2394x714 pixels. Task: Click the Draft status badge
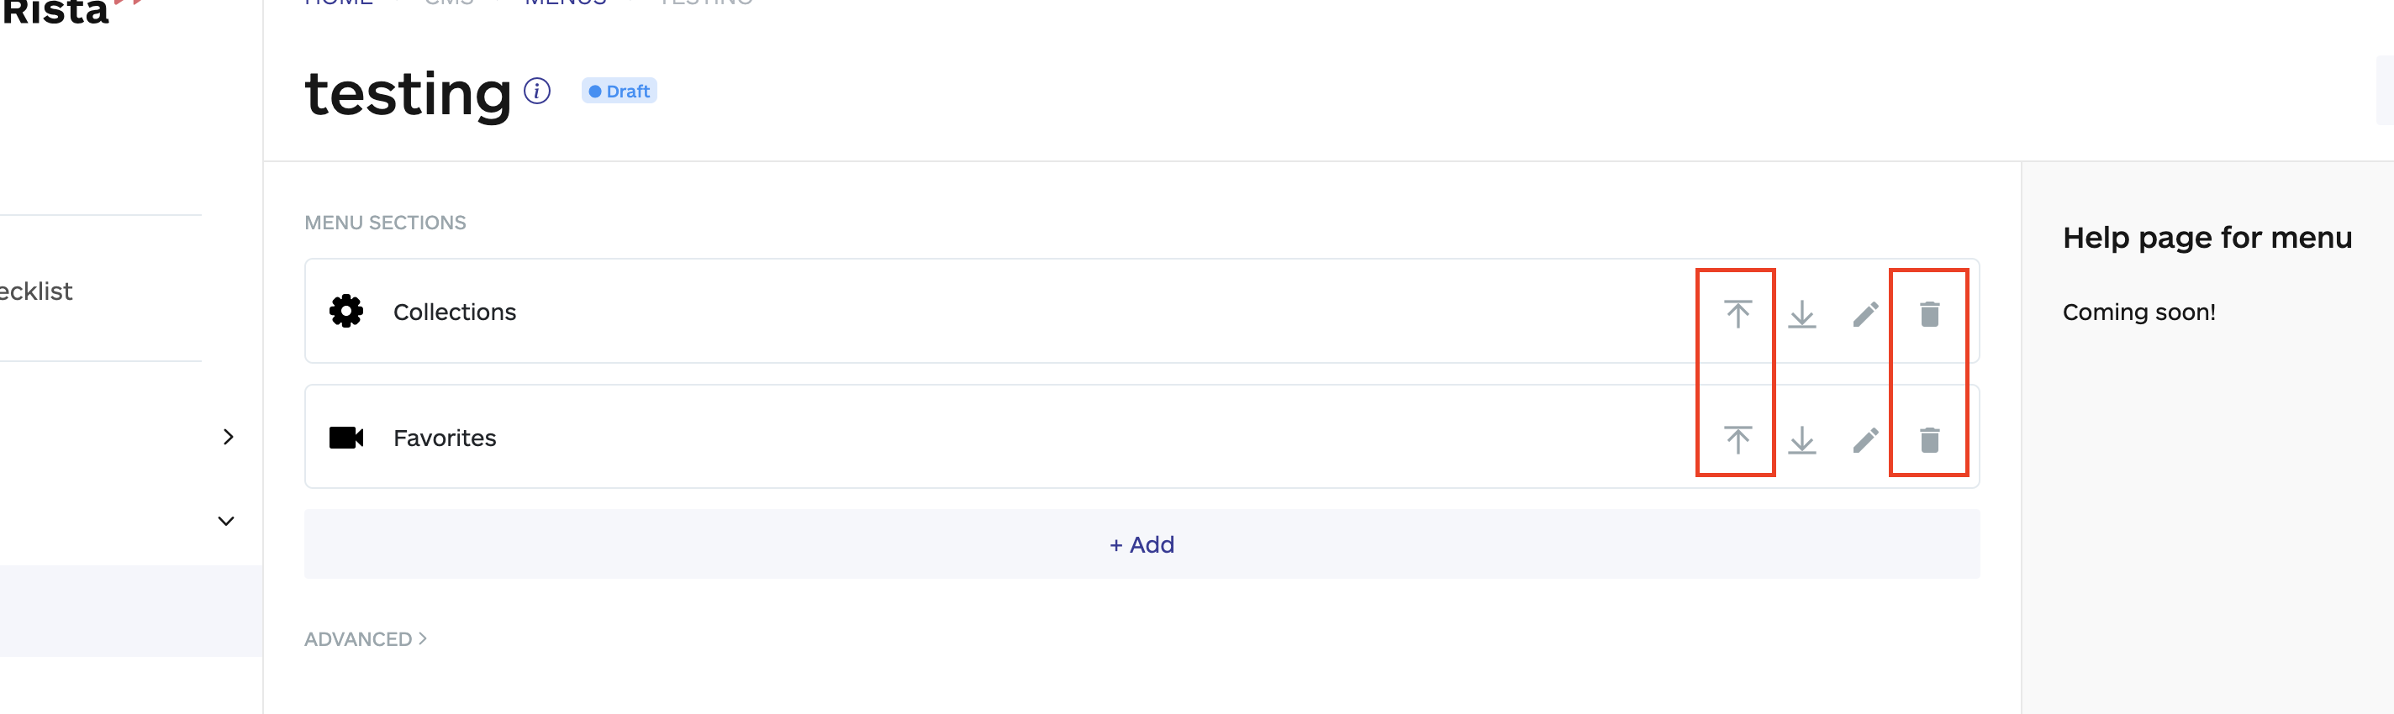tap(619, 91)
